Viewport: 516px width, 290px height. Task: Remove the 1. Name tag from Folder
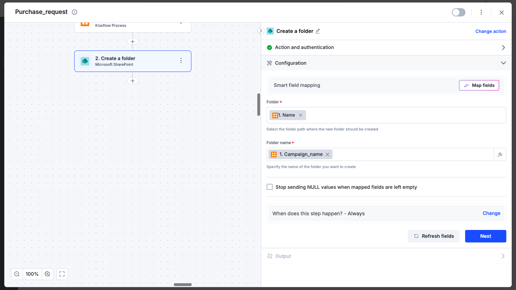pyautogui.click(x=301, y=115)
